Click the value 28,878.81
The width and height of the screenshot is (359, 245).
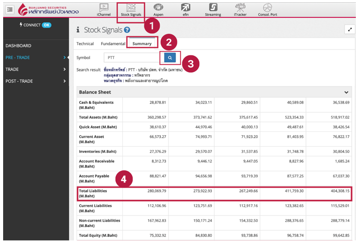[x=158, y=102]
